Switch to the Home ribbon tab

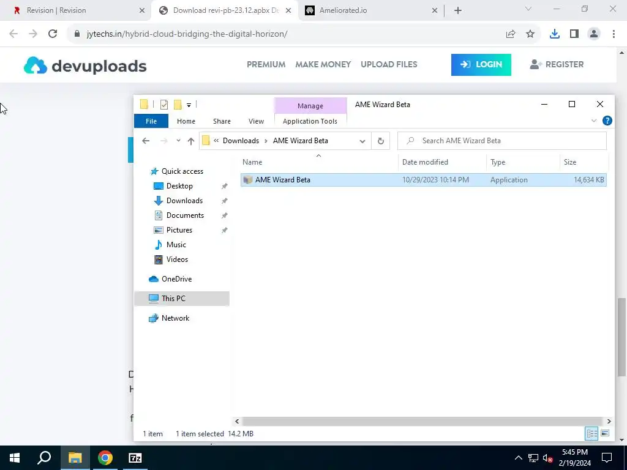[186, 121]
